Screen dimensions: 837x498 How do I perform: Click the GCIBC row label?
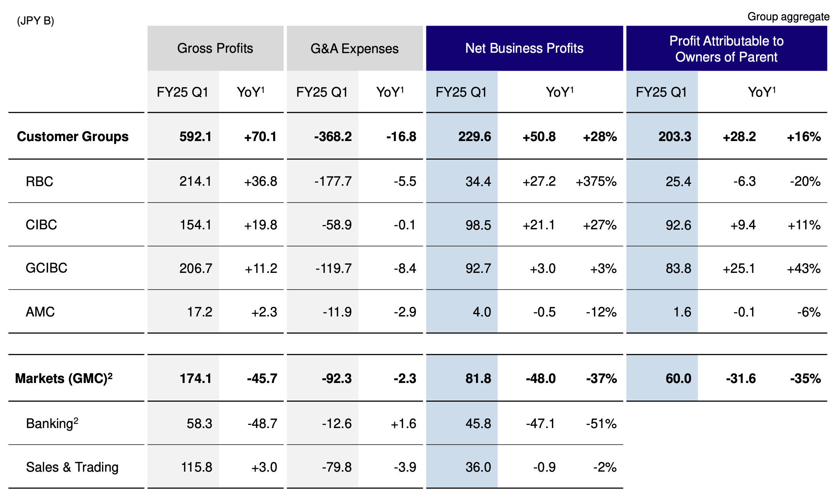pos(46,268)
